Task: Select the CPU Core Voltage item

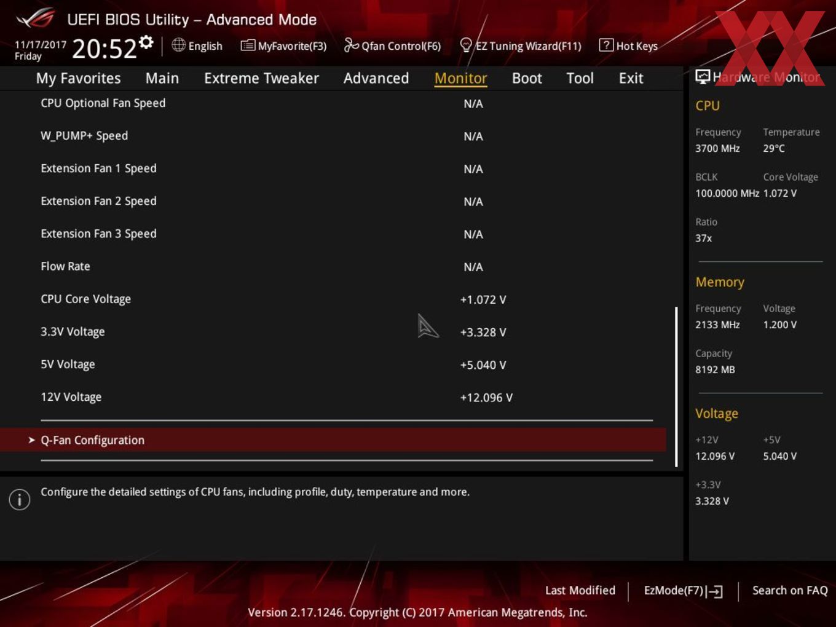Action: [x=333, y=299]
